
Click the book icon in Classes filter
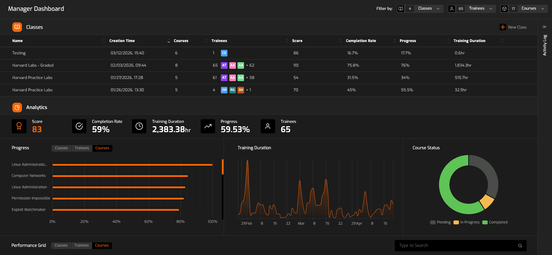[401, 9]
